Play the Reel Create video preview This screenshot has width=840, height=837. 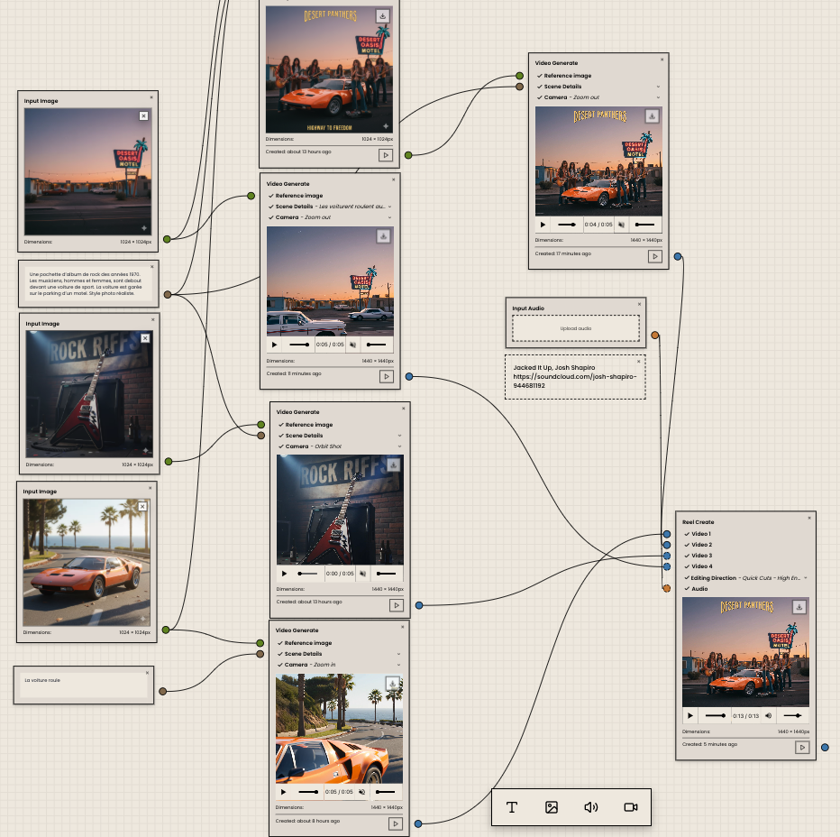pos(691,715)
